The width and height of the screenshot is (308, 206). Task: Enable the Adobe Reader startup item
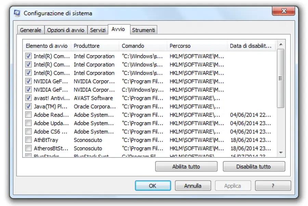29,115
